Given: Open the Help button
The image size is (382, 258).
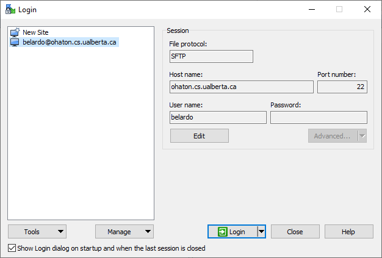Looking at the screenshot, I should click(x=348, y=232).
